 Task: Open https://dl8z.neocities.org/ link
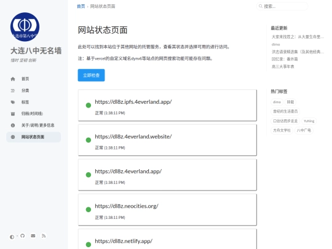coord(127,206)
